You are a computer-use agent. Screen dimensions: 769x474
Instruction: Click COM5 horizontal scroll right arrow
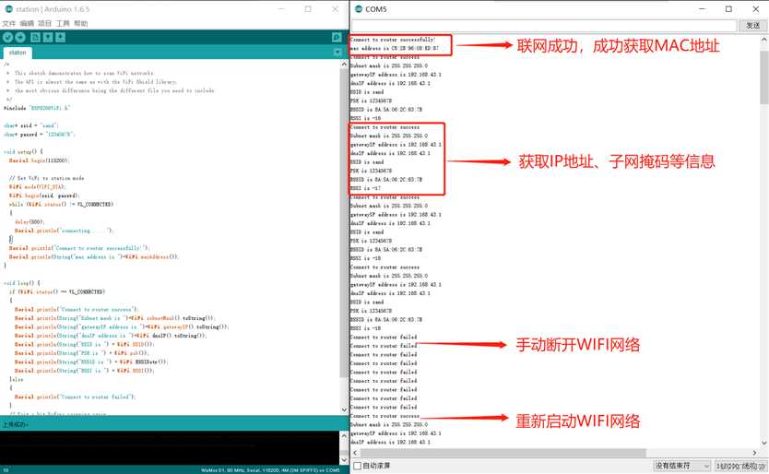tap(755, 453)
